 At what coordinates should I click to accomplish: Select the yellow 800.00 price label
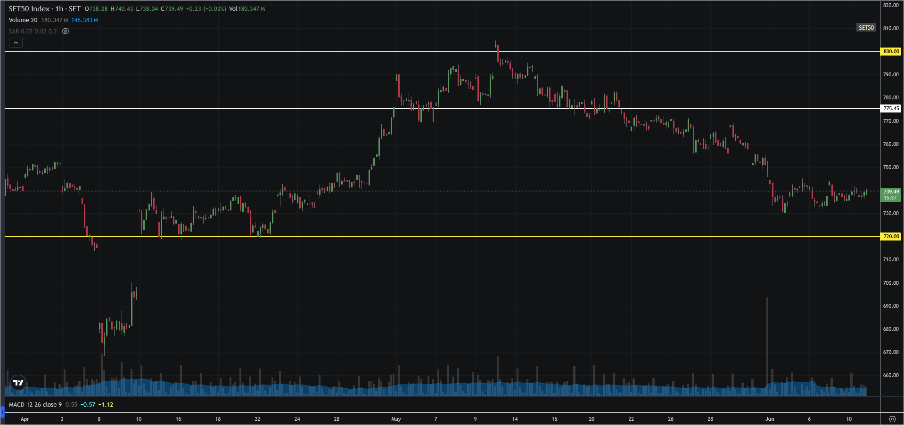[x=891, y=51]
